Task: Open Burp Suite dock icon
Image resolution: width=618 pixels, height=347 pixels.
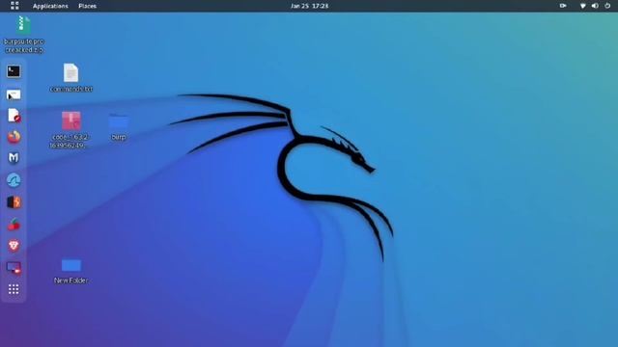Action: click(x=14, y=202)
